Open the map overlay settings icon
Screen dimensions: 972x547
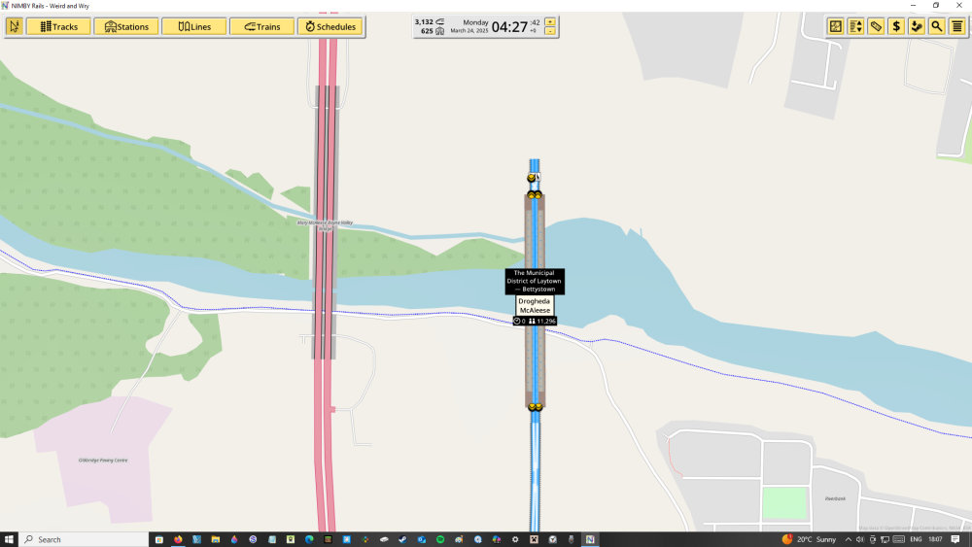(836, 26)
